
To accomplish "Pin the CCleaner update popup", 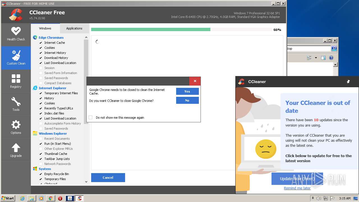I will point(348,82).
